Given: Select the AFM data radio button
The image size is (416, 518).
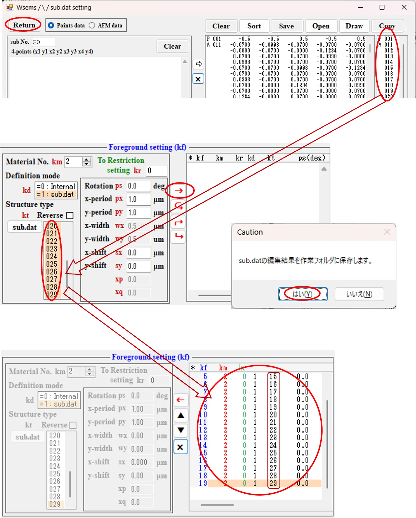Looking at the screenshot, I should point(92,25).
